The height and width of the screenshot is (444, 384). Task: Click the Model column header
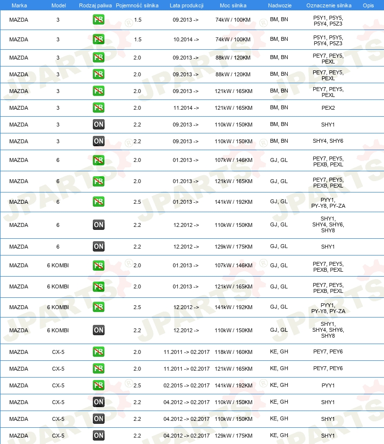click(58, 5)
